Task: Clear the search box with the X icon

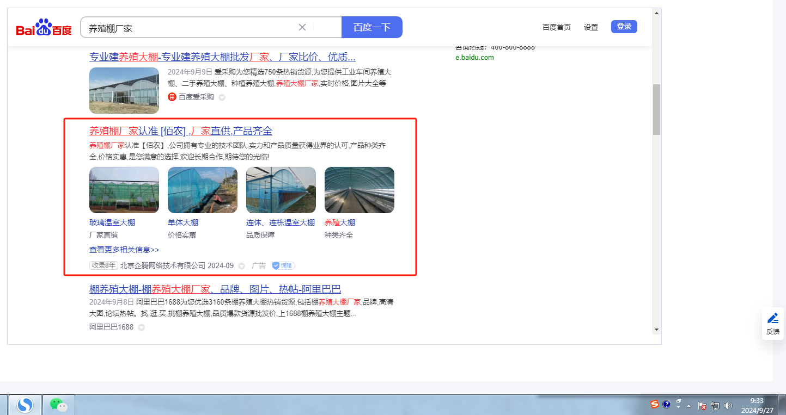Action: 302,27
